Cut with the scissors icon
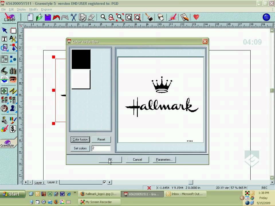This screenshot has width=275, height=206. click(74, 17)
